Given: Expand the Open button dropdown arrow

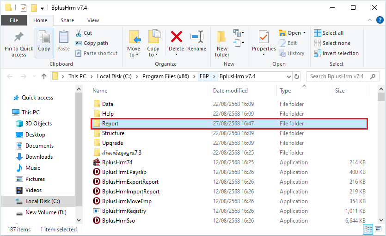Looking at the screenshot, I should [304, 33].
